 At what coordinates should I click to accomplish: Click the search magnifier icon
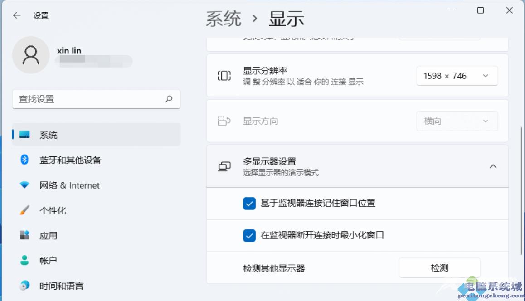click(169, 99)
